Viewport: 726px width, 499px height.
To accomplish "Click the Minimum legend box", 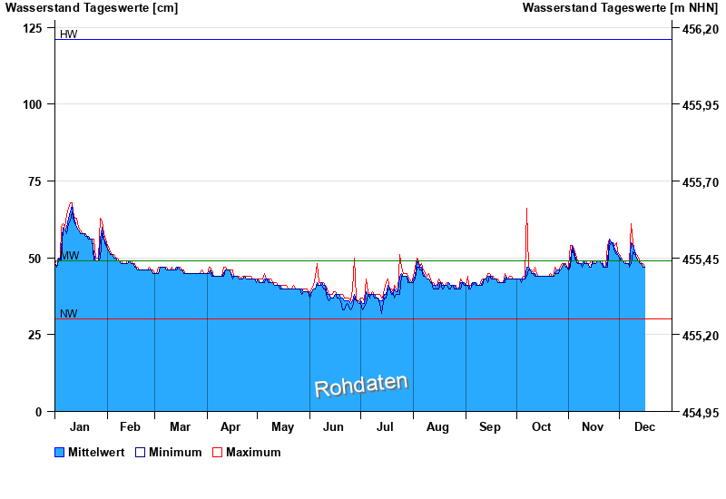I will (x=140, y=452).
